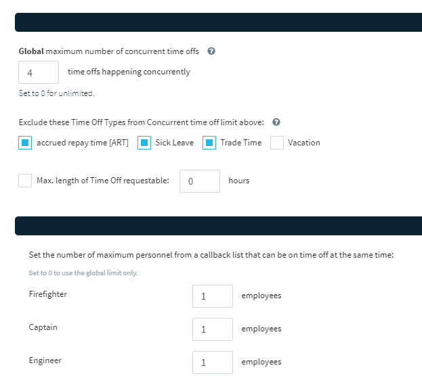Click the 'hours' unit label
The height and width of the screenshot is (376, 422).
pos(239,181)
